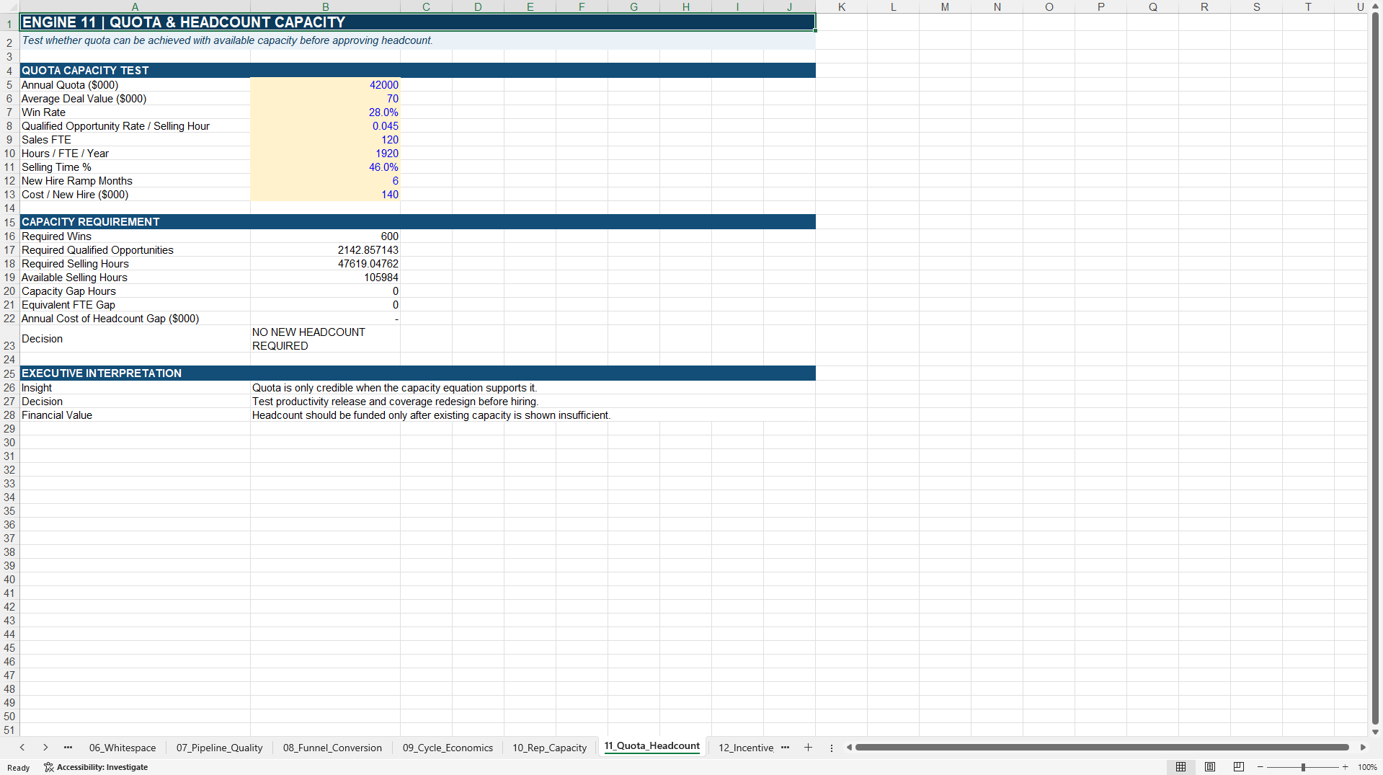
Task: Open the 12_Incentive sheet
Action: coord(745,748)
